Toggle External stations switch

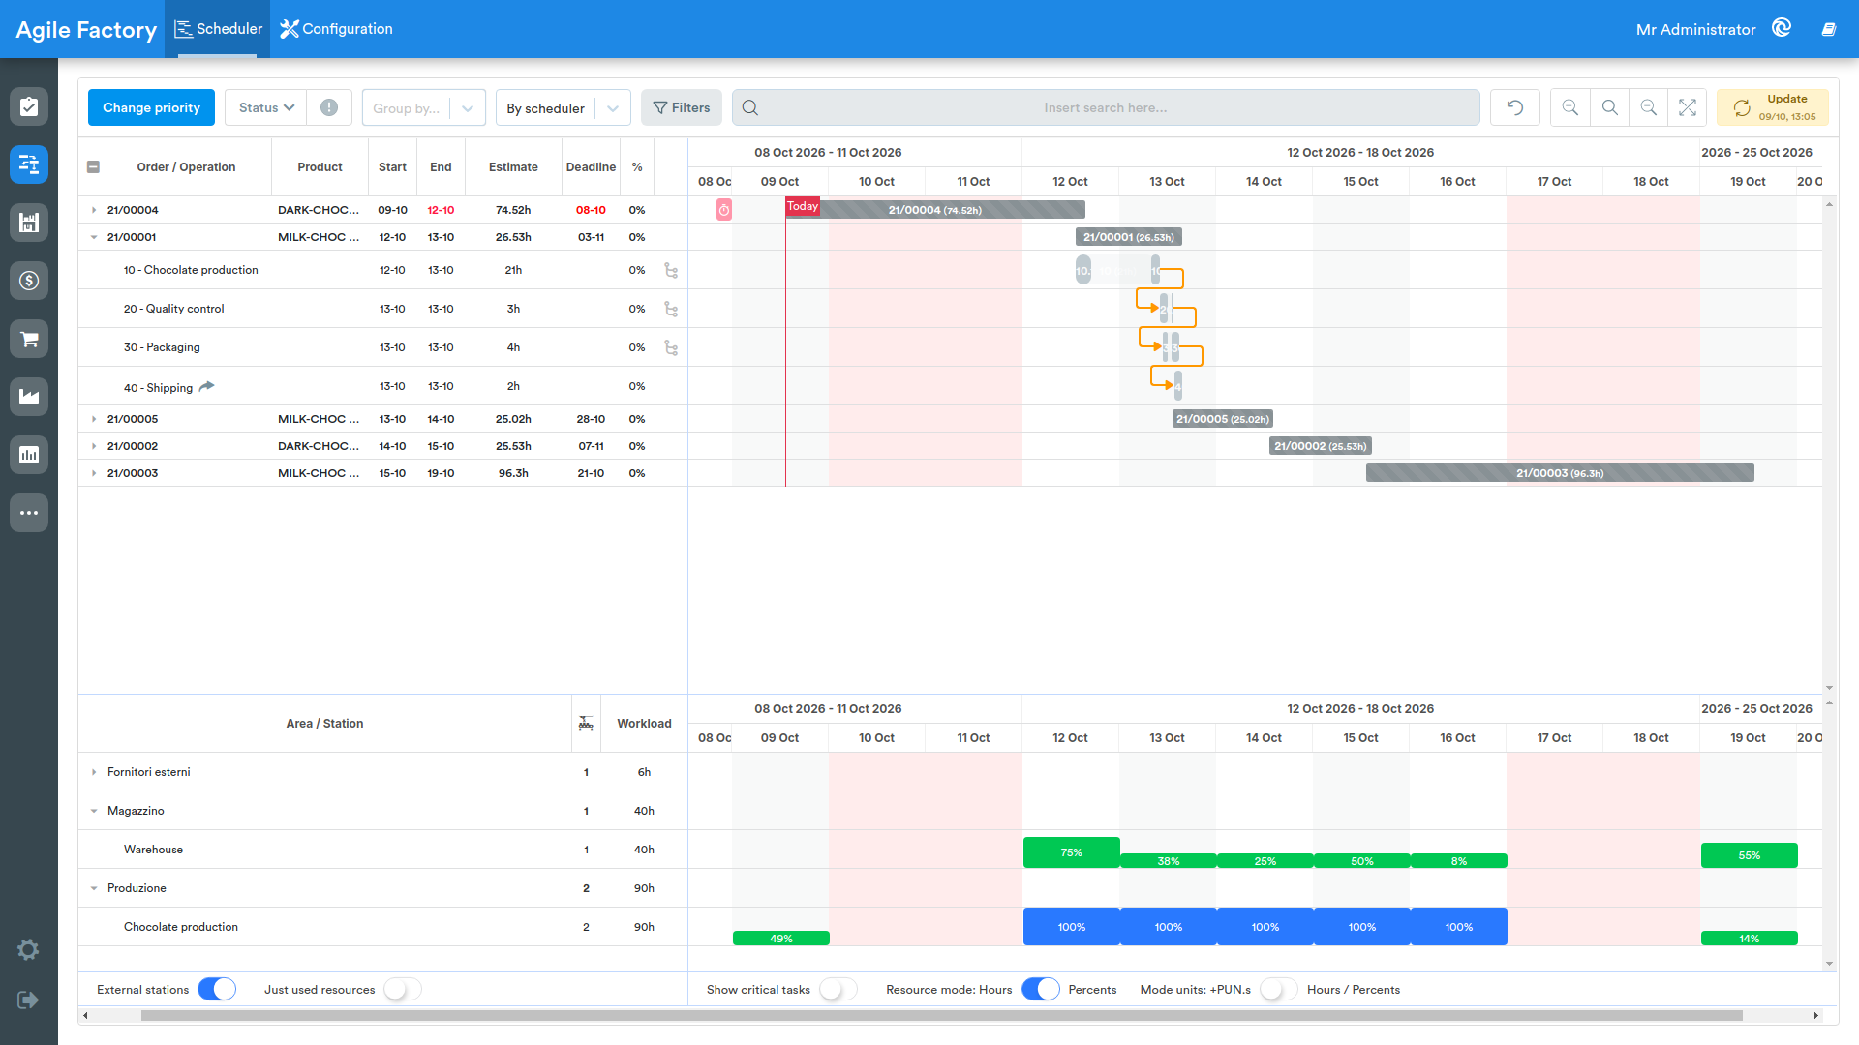[217, 989]
